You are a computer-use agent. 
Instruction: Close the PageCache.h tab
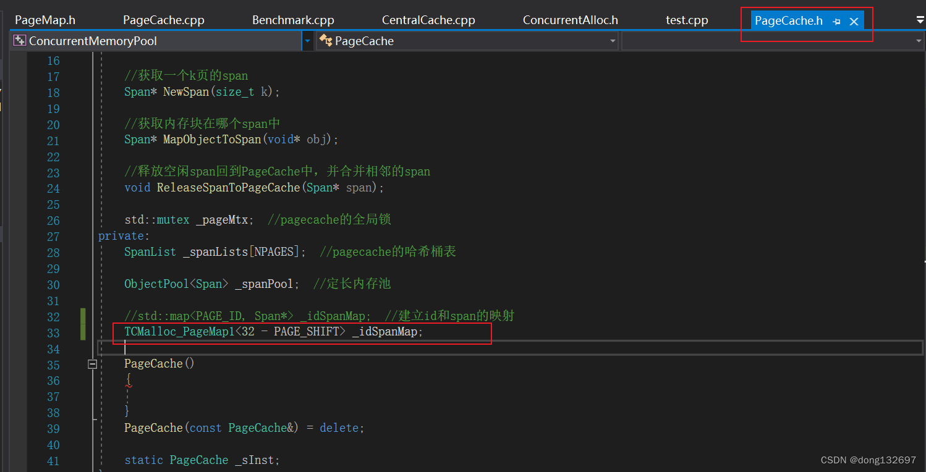click(x=854, y=22)
